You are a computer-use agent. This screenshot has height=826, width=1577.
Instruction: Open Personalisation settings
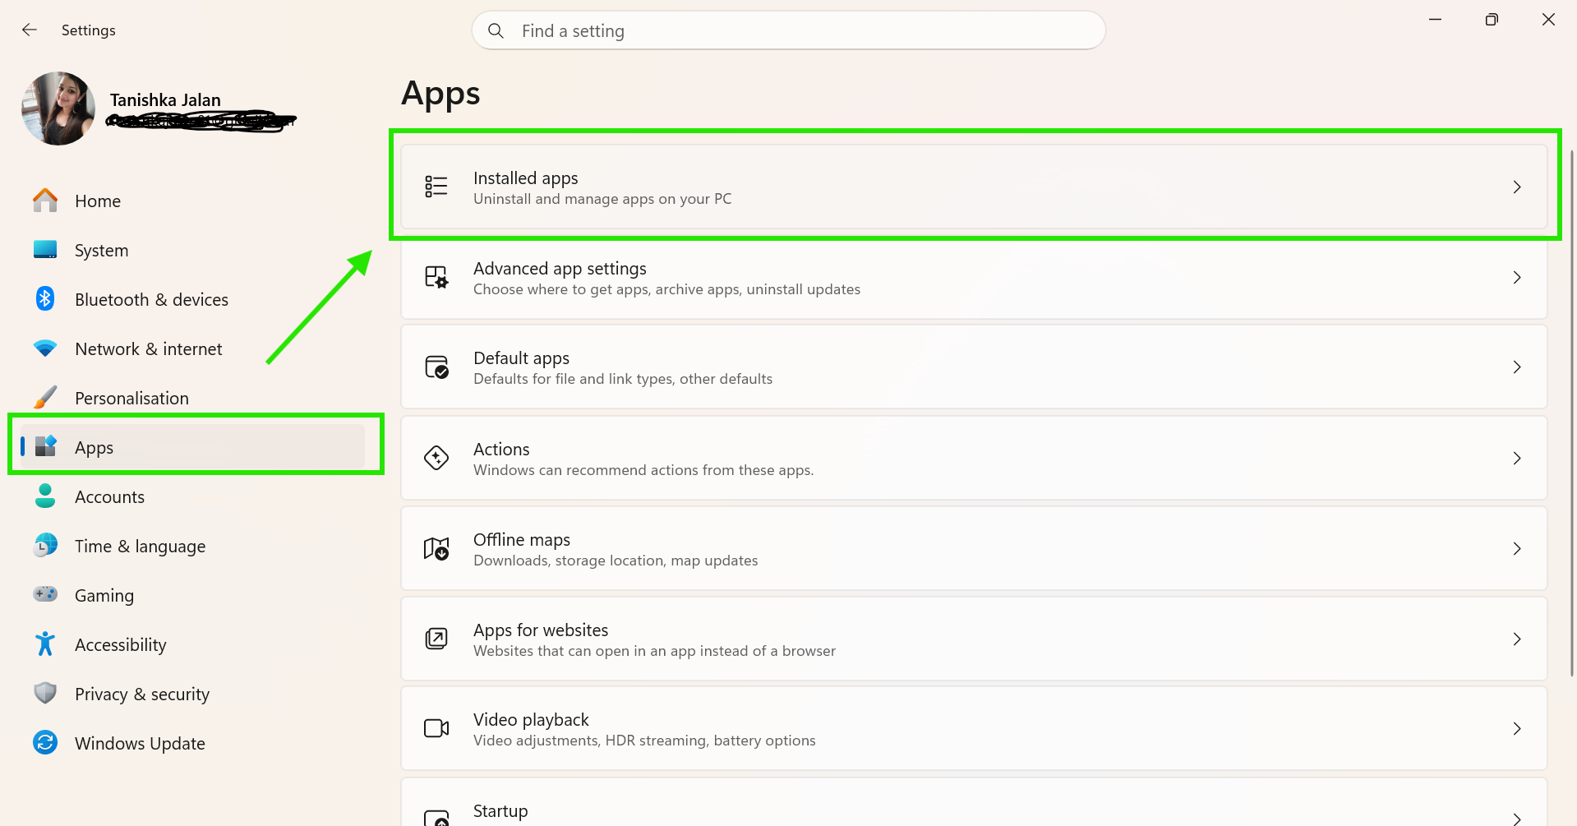191,398
